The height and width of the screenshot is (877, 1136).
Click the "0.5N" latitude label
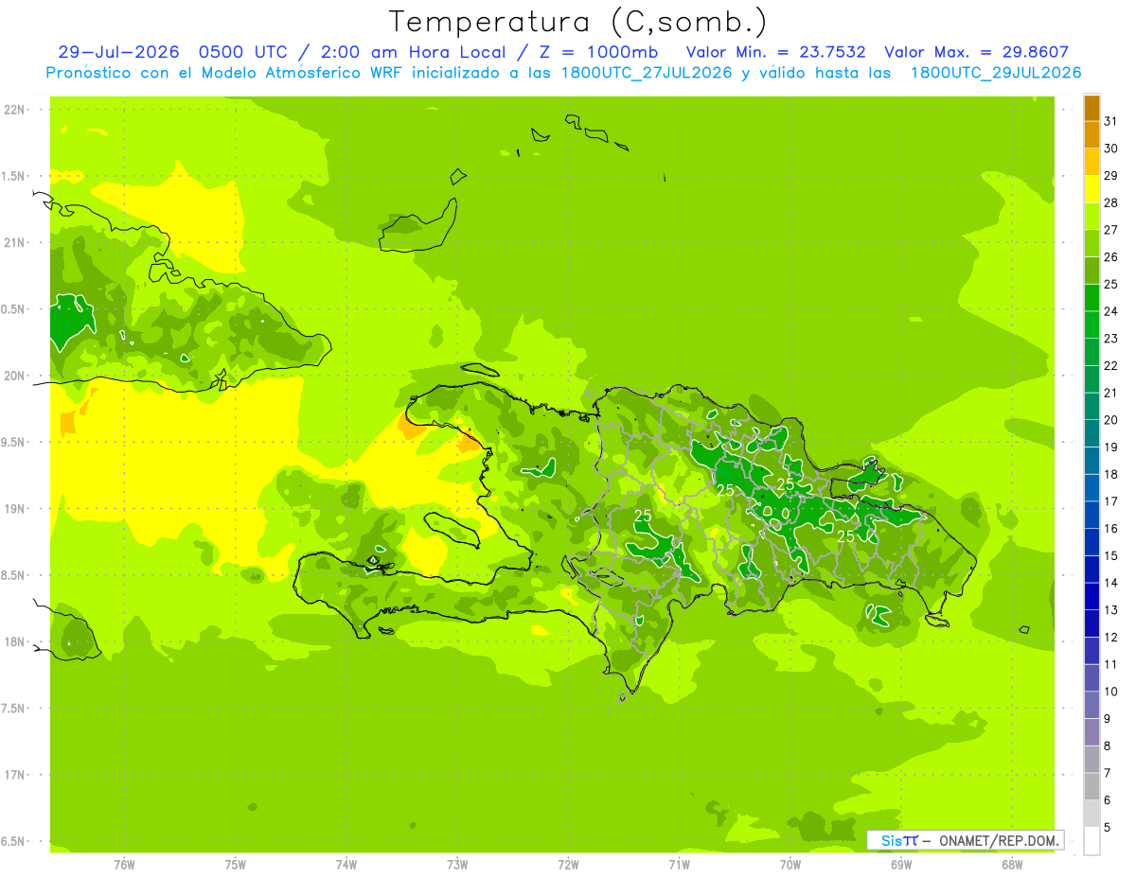pyautogui.click(x=13, y=309)
